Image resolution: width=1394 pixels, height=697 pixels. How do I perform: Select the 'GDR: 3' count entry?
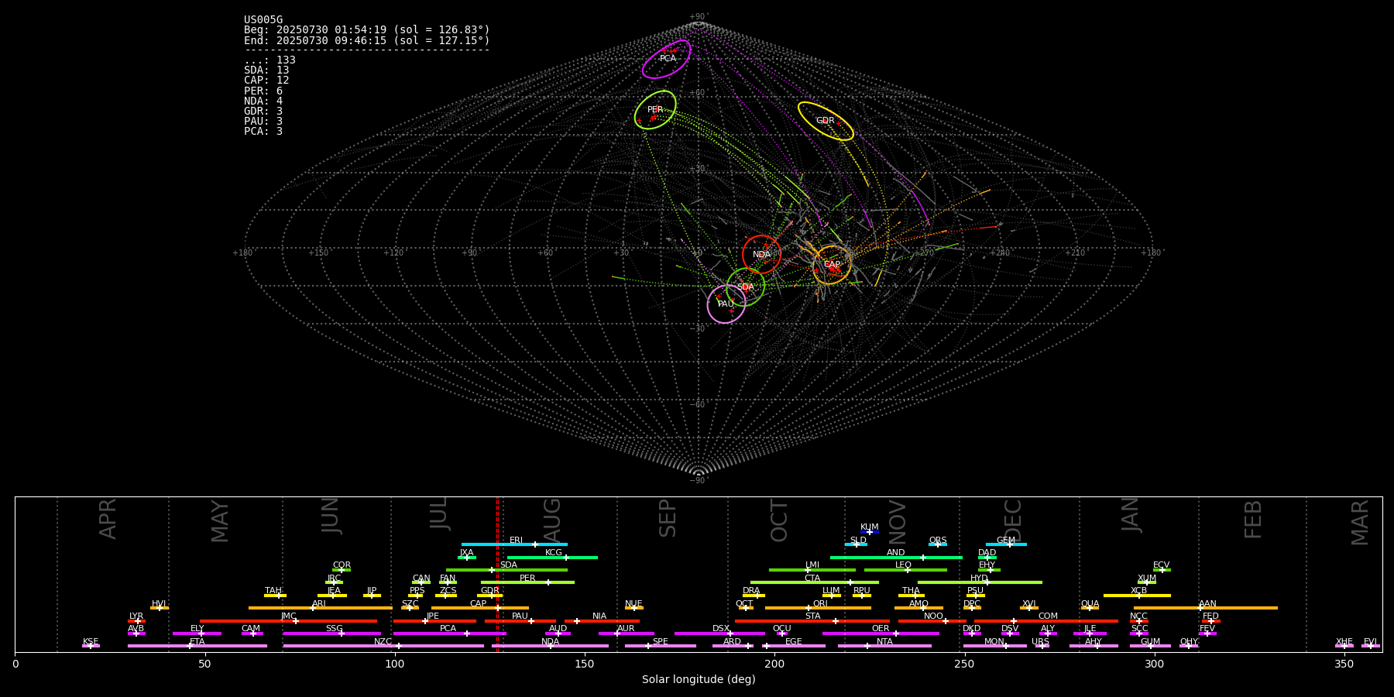click(x=263, y=111)
